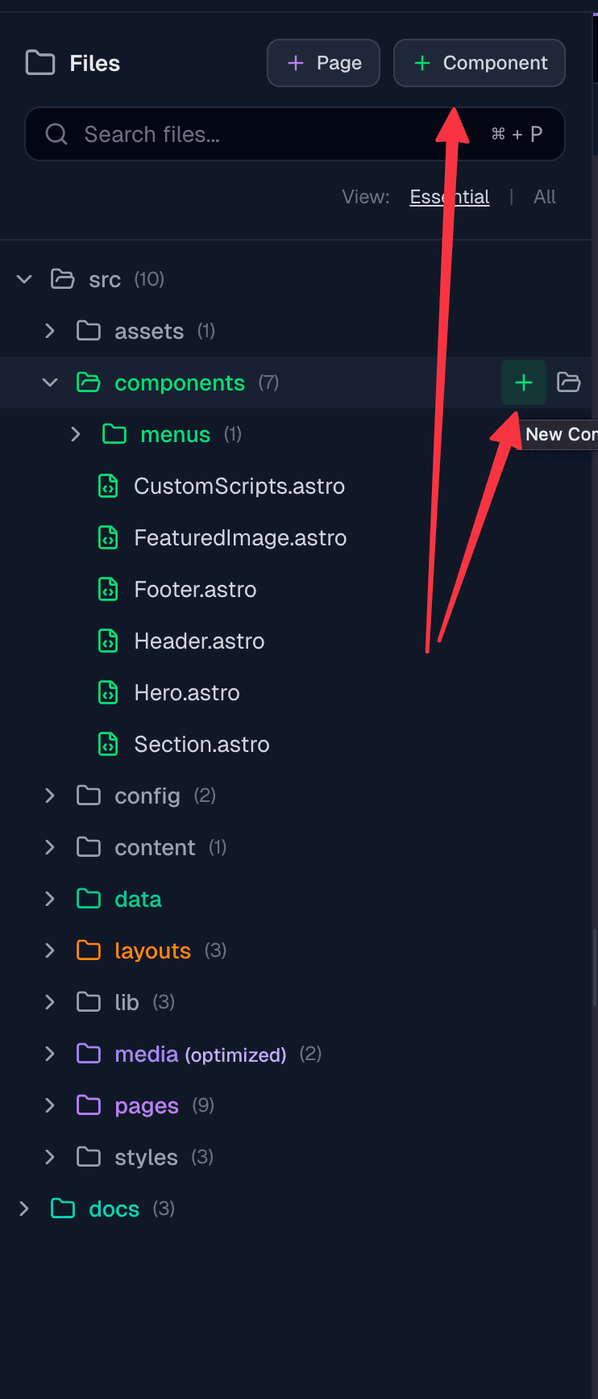Viewport: 598px width, 1399px height.
Task: Click the New Component plus icon beside components
Action: point(524,382)
